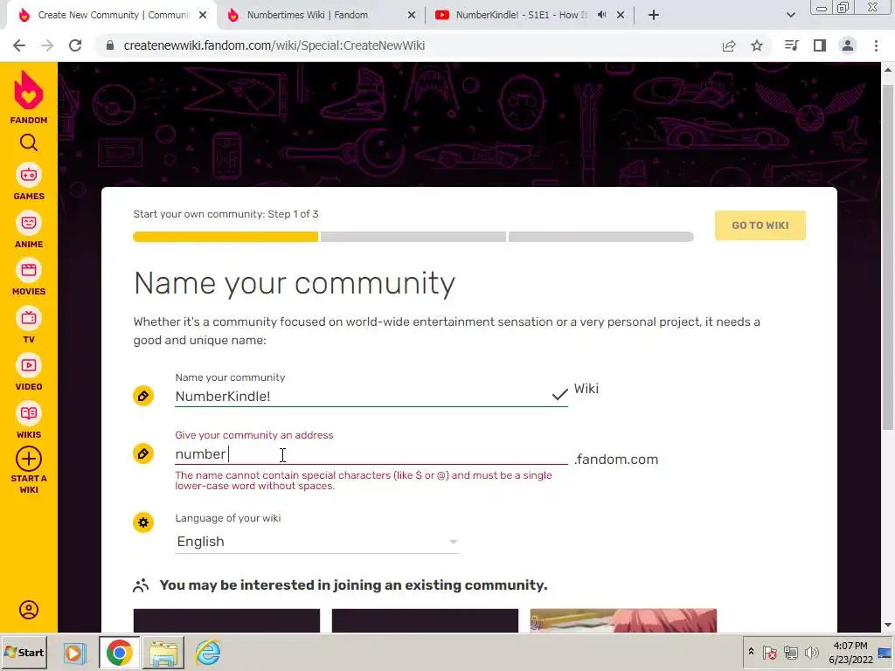Viewport: 895px width, 671px height.
Task: Mute the NumberKindle YouTube tab audio icon
Action: (x=601, y=15)
